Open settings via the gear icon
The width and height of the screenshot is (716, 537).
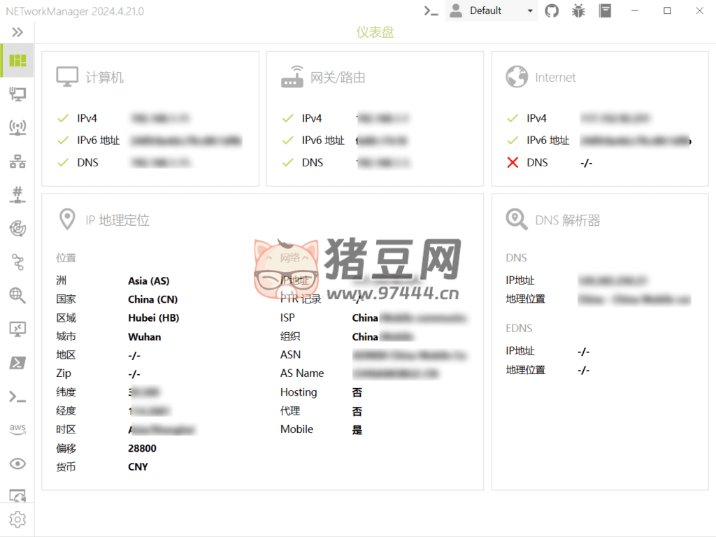point(17,520)
